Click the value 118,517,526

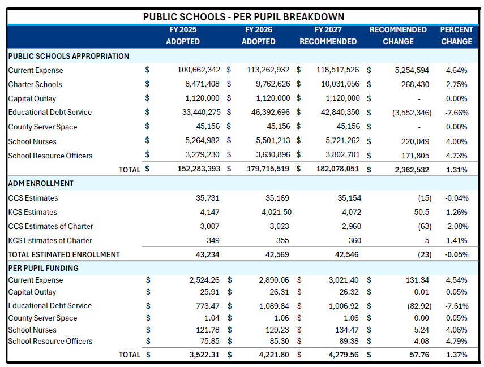pos(338,70)
